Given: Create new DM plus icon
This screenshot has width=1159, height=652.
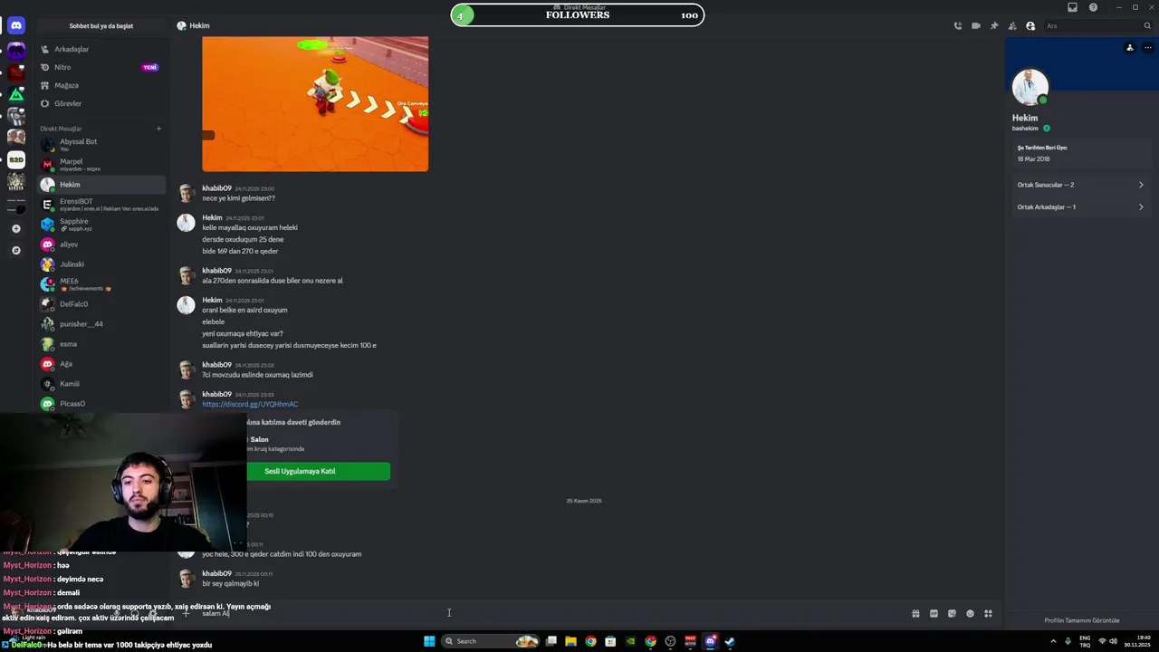Looking at the screenshot, I should 158,129.
